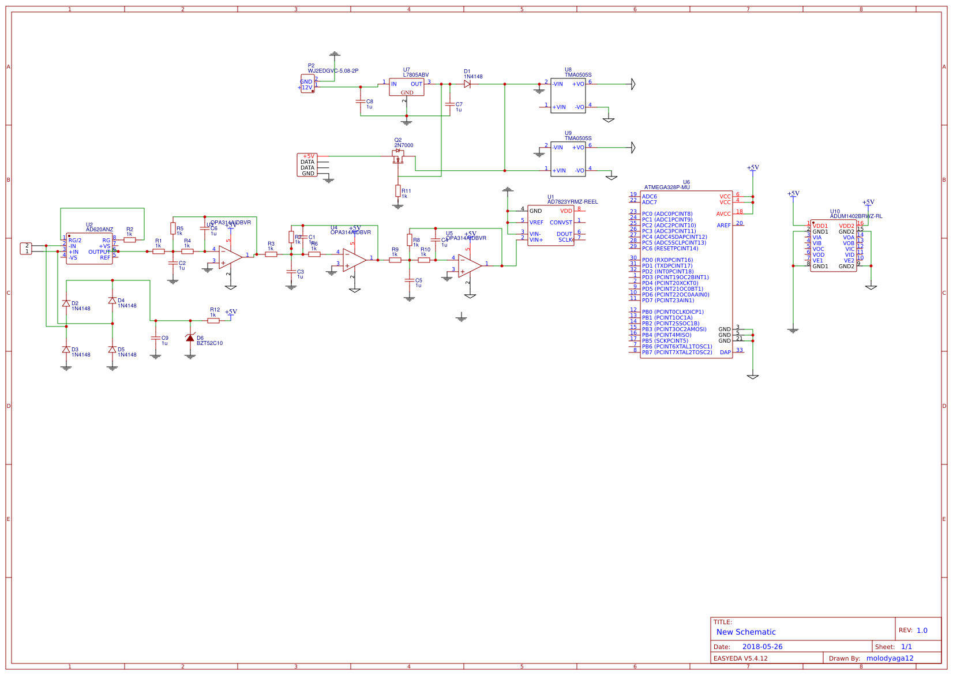The width and height of the screenshot is (953, 675).
Task: Click the 2N7000 MOSFET Q2 symbol
Action: click(x=398, y=156)
